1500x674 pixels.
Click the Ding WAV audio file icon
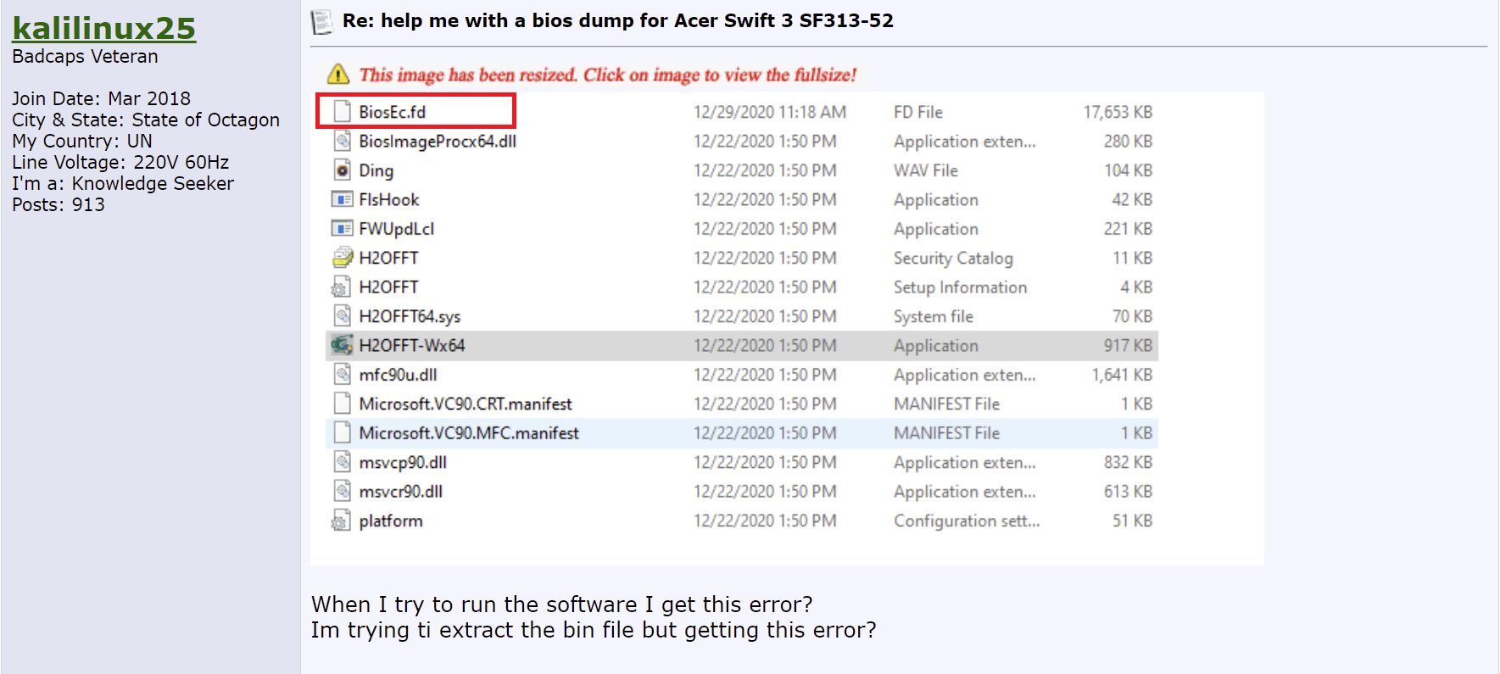[343, 170]
